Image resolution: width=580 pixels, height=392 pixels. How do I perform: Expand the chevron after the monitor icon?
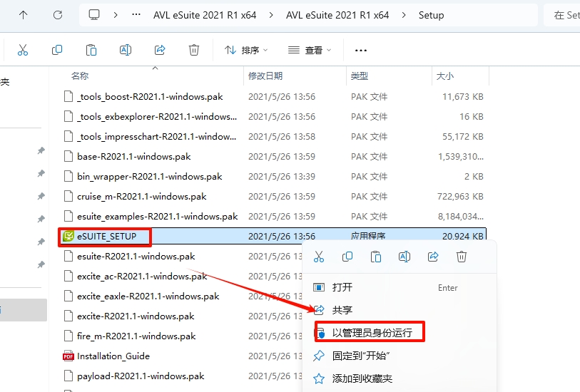point(116,15)
